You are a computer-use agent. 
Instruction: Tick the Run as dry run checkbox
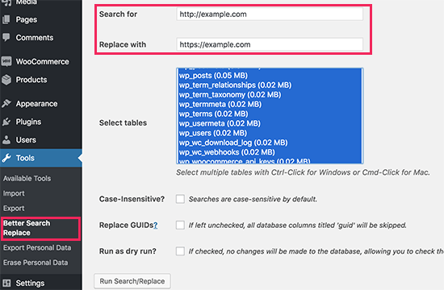(x=180, y=251)
